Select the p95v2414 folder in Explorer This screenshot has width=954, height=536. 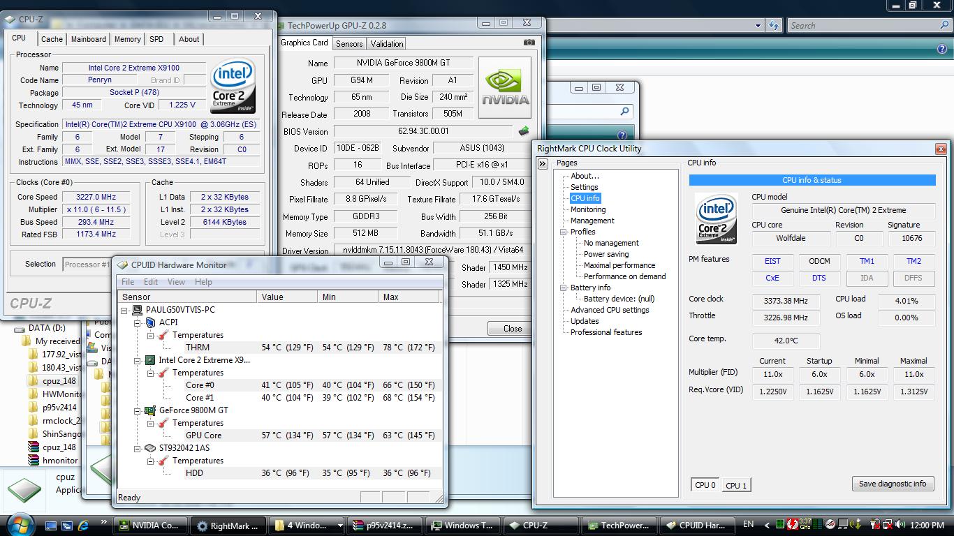59,408
